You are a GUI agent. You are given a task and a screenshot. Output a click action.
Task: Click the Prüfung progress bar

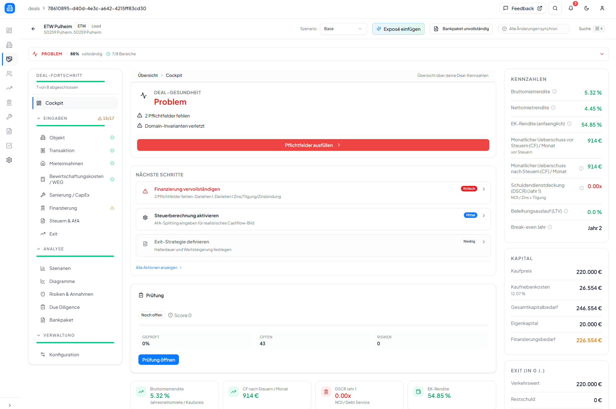tap(313, 325)
